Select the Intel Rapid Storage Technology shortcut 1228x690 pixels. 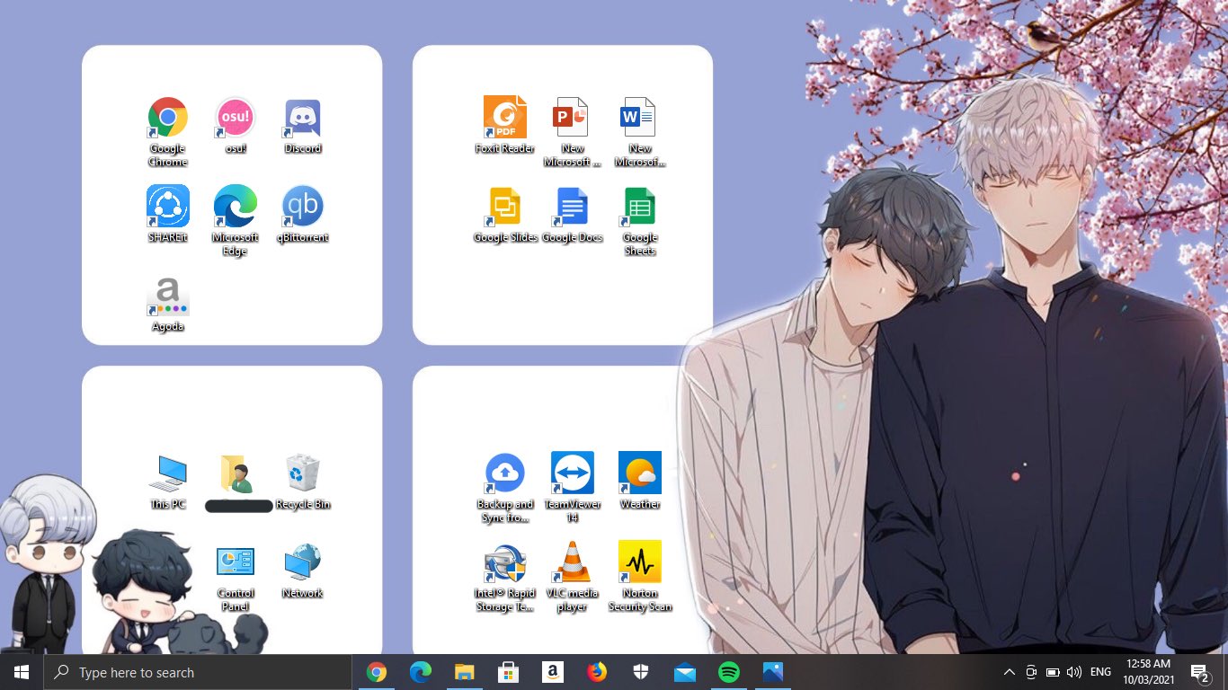tap(505, 576)
